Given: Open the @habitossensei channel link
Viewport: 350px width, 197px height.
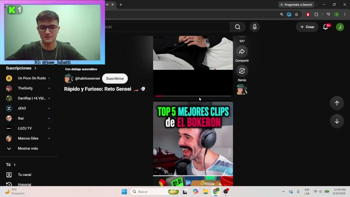Looking at the screenshot, I should (x=87, y=79).
